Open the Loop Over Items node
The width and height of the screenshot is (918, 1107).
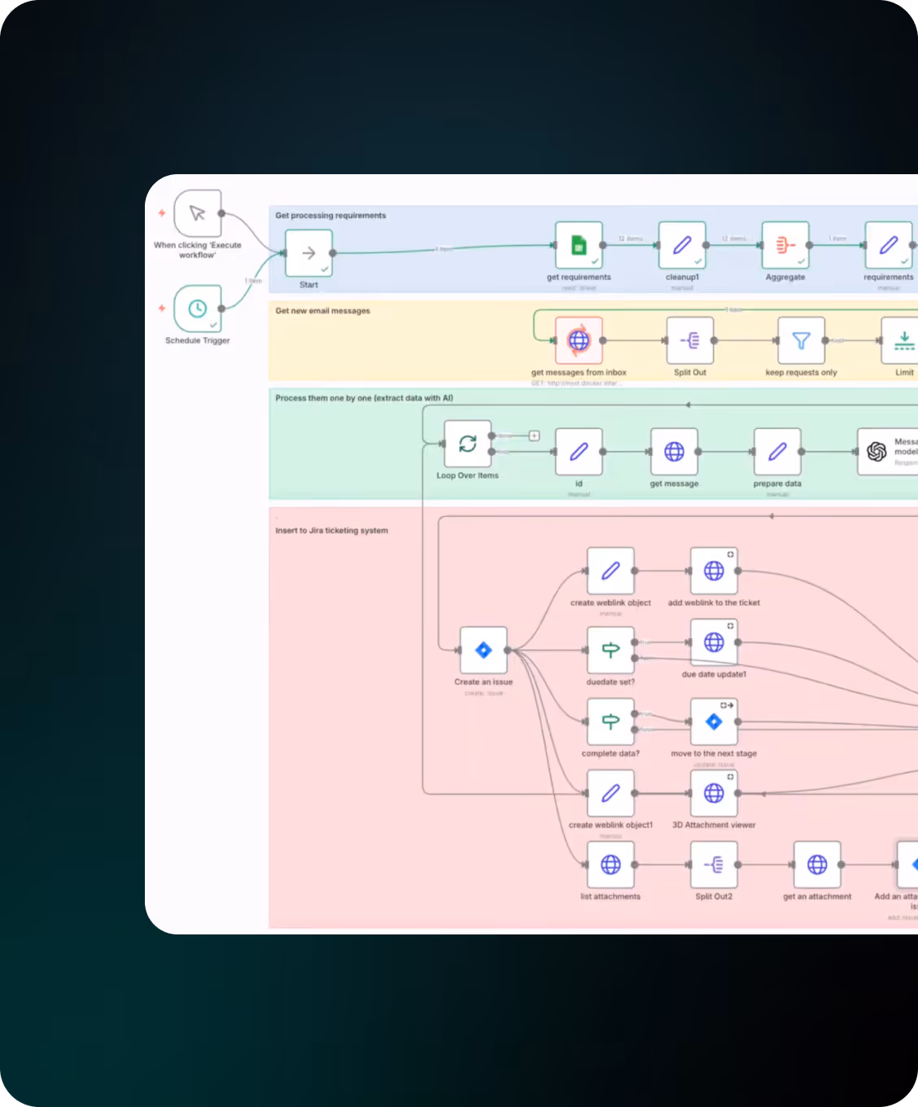coord(468,444)
